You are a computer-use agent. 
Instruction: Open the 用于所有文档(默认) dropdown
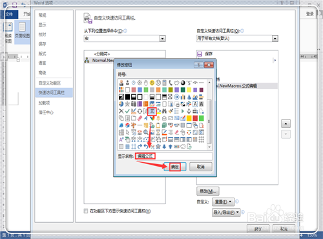[237, 39]
